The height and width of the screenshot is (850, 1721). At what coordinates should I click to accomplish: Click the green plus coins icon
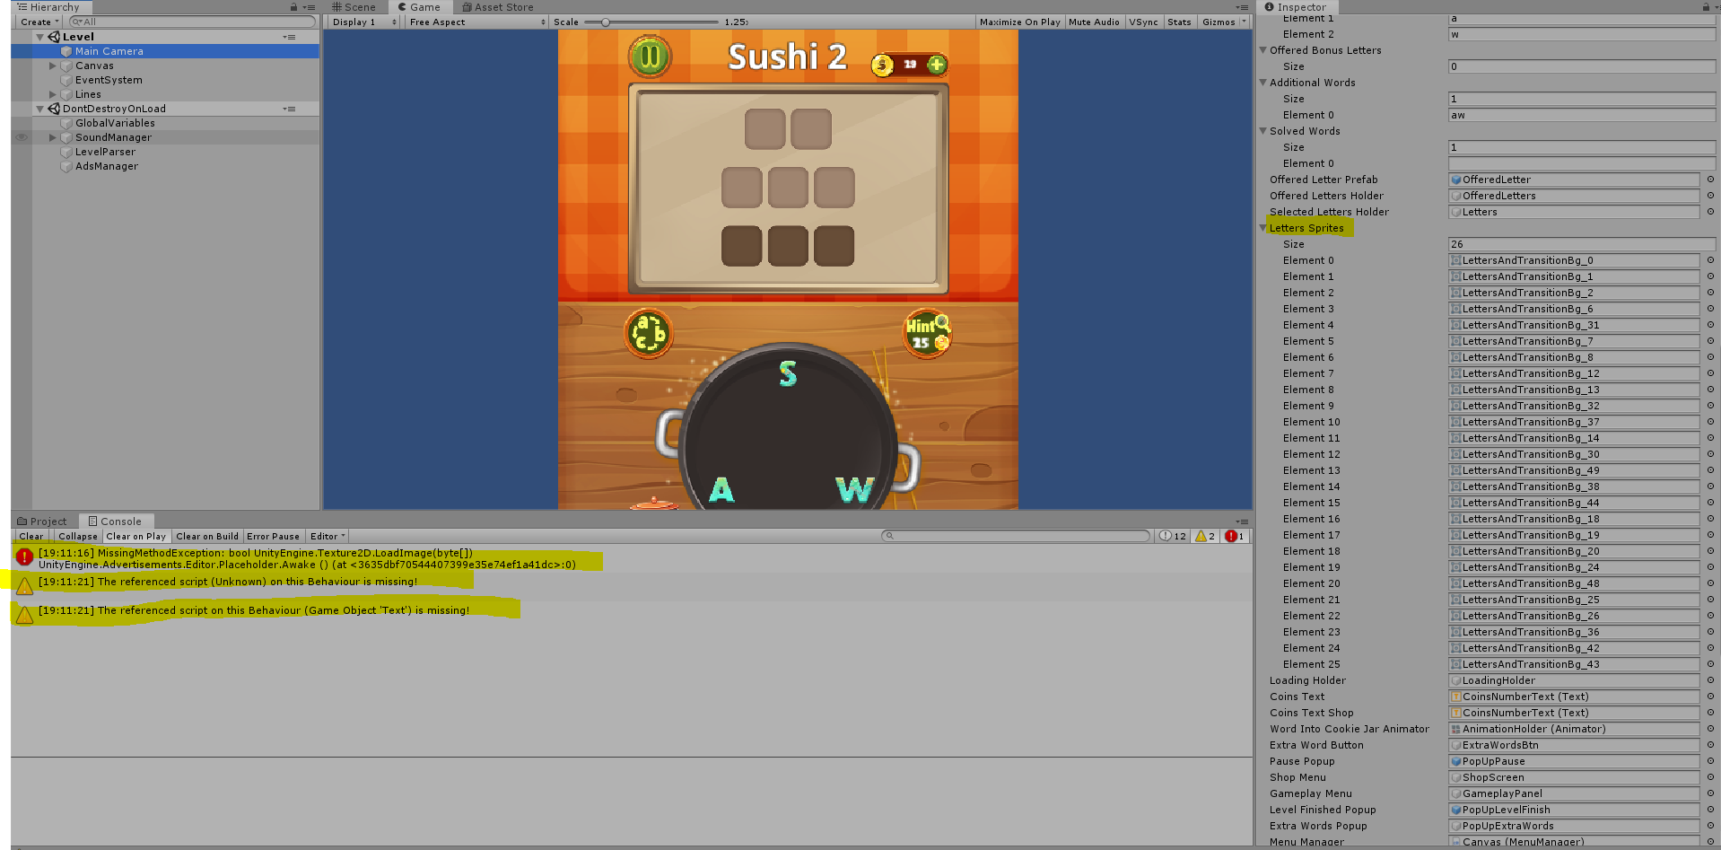click(937, 65)
